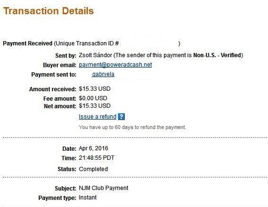Click the 60 days refund notice text

click(132, 127)
